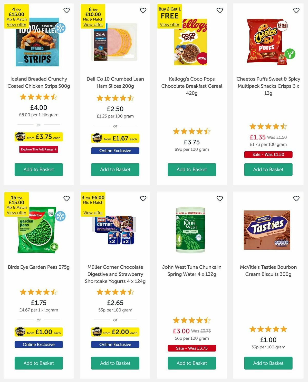Viewport: 308px width, 382px height.
Task: Favourite the Cheetos Puffs multipack
Action: pyautogui.click(x=296, y=11)
